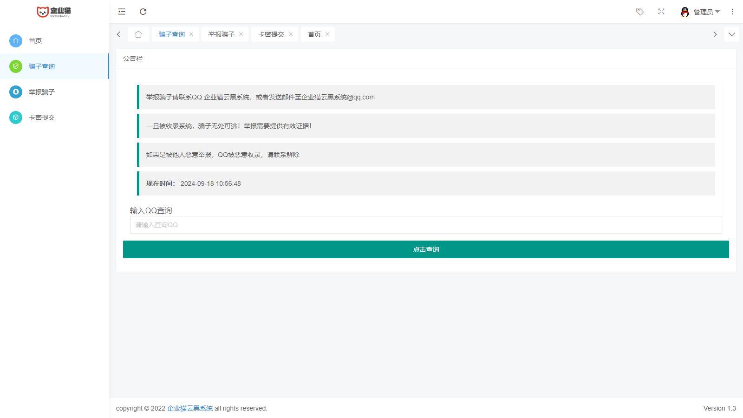743x418 pixels.
Task: Click the green shield icon beside 骗子查询
Action: click(16, 66)
